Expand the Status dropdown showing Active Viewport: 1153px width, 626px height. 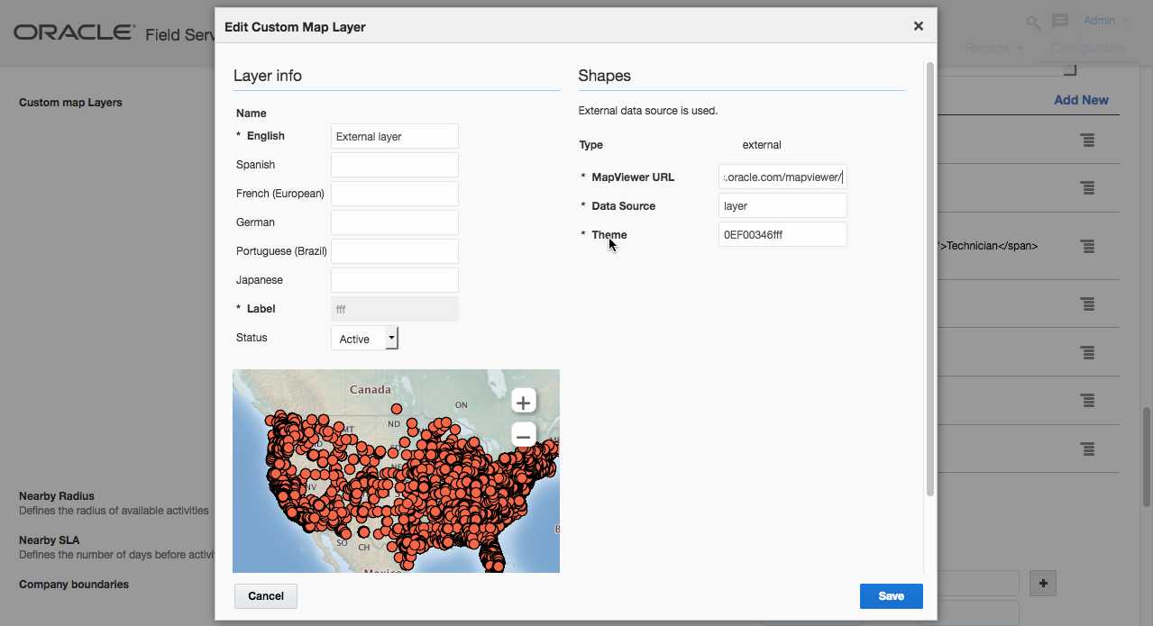point(391,339)
